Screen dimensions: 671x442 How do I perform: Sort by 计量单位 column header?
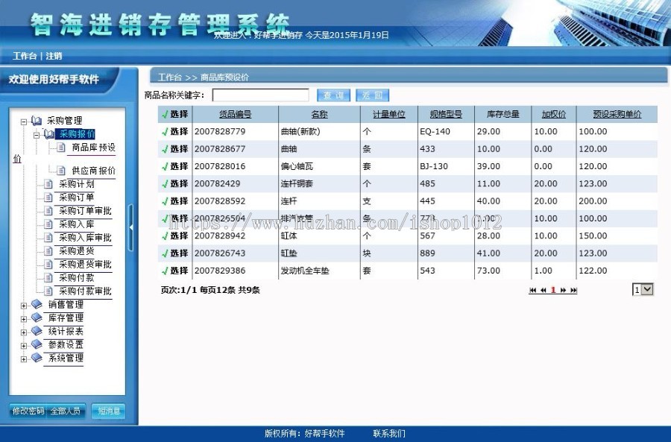click(x=389, y=114)
